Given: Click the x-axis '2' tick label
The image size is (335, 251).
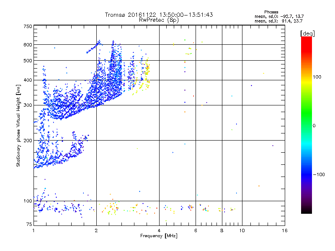Looking at the screenshot, I should click(x=96, y=231).
